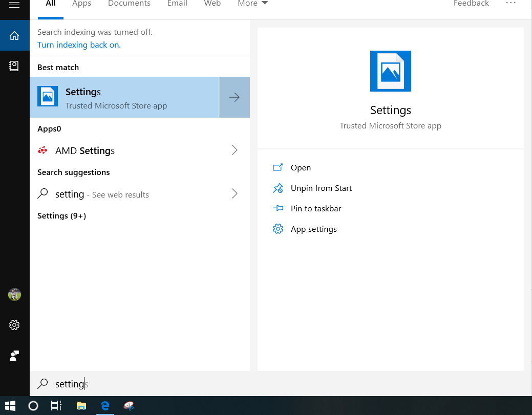Click the Settings (9+) category heading

[x=62, y=215]
